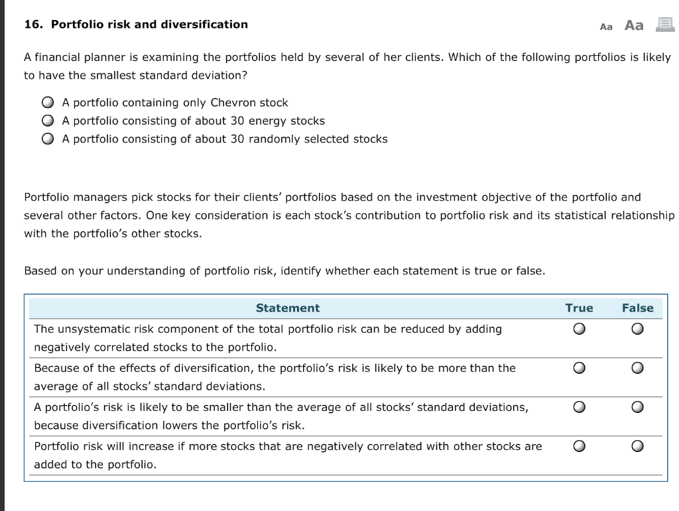Select the 30 energy stocks portfolio option
Viewport: 679px width, 511px height.
pos(47,120)
